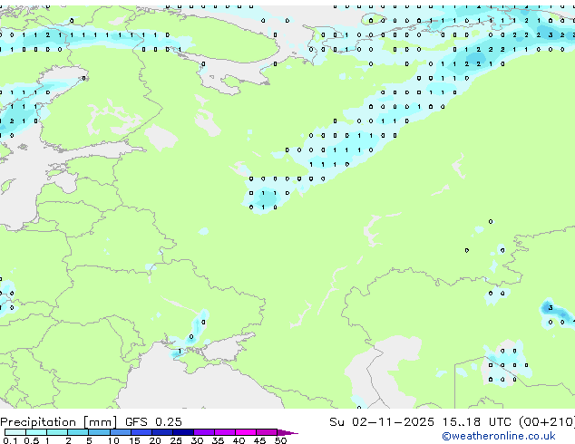The image size is (575, 444).
Task: Pick the blue swatch between 10 and 15
Action: tap(121, 432)
